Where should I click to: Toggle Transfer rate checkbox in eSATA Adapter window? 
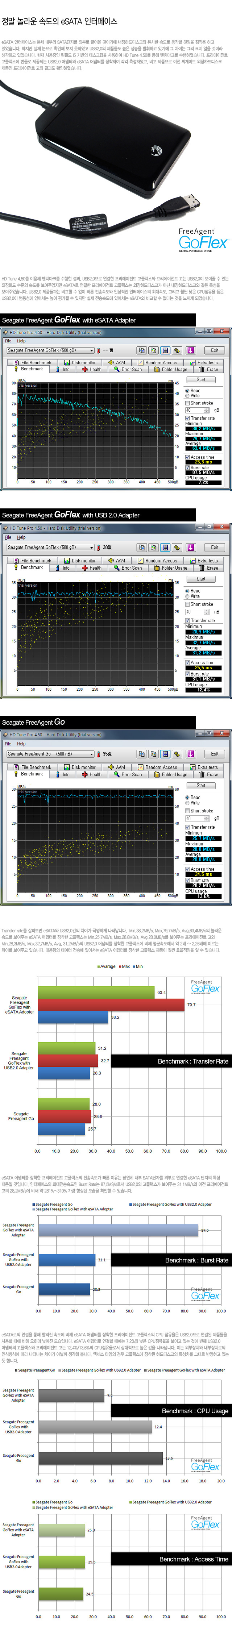tap(187, 419)
